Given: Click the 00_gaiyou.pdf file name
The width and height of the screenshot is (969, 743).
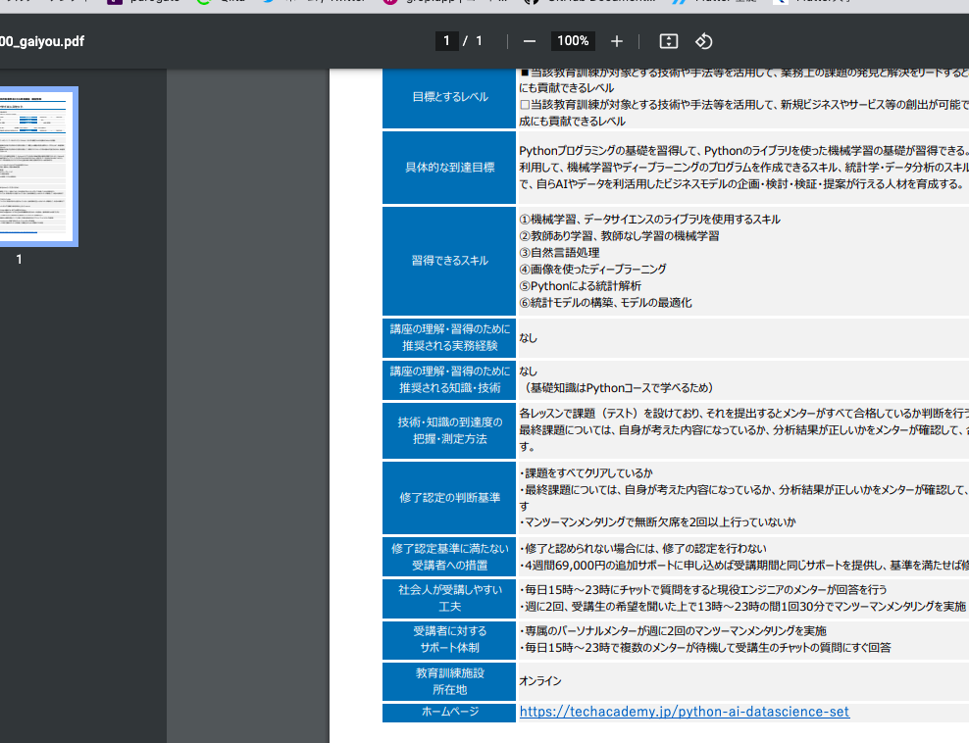Looking at the screenshot, I should [42, 41].
